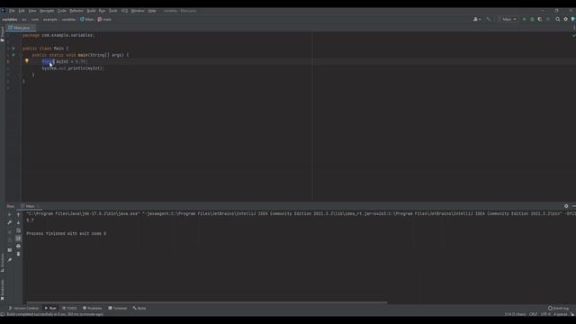
Task: Toggle scroll to end in Run console
Action: [18, 238]
